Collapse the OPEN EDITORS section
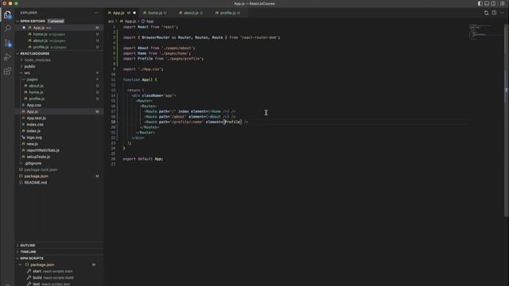Viewport: 509px width, 286px height. coord(33,21)
